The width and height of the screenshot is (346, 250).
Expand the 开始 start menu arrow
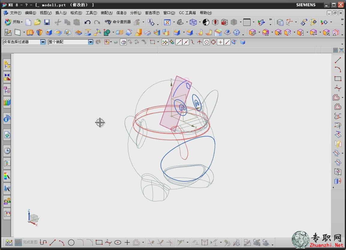pyautogui.click(x=22, y=22)
